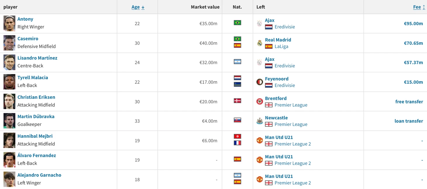Click Christian Eriksen's Denmark flag icon
The width and height of the screenshot is (427, 189).
click(x=237, y=101)
